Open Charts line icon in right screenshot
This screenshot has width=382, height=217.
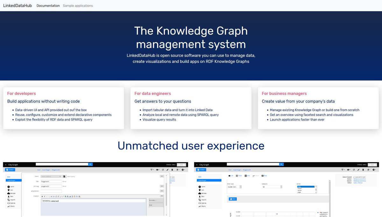(199, 206)
